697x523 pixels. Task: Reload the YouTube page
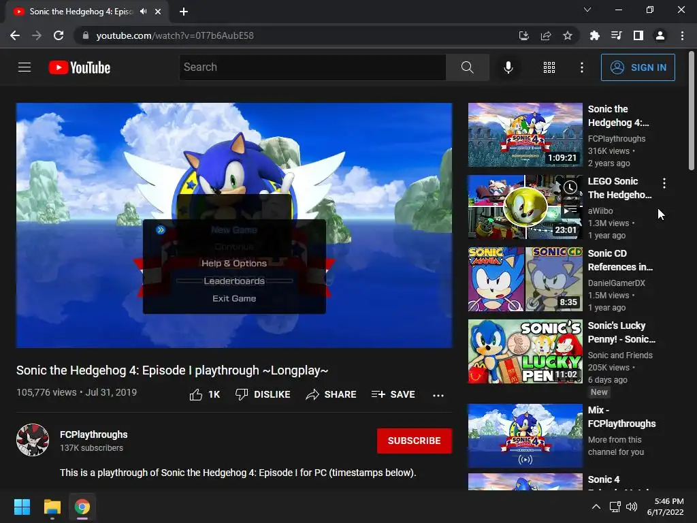tap(59, 35)
